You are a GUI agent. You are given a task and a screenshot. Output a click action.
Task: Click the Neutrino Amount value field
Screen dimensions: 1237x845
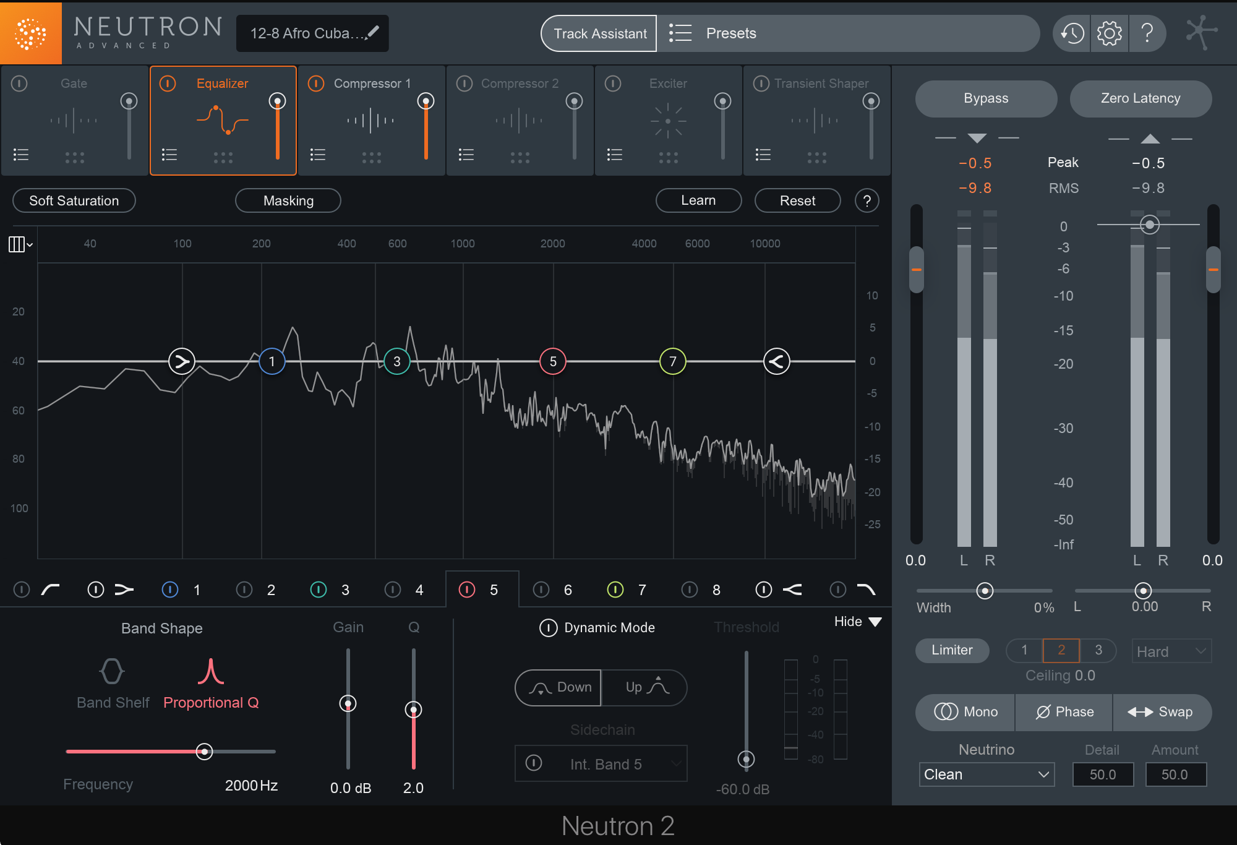click(x=1175, y=774)
